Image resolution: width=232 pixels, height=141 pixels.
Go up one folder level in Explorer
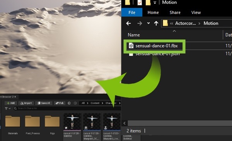156,23
